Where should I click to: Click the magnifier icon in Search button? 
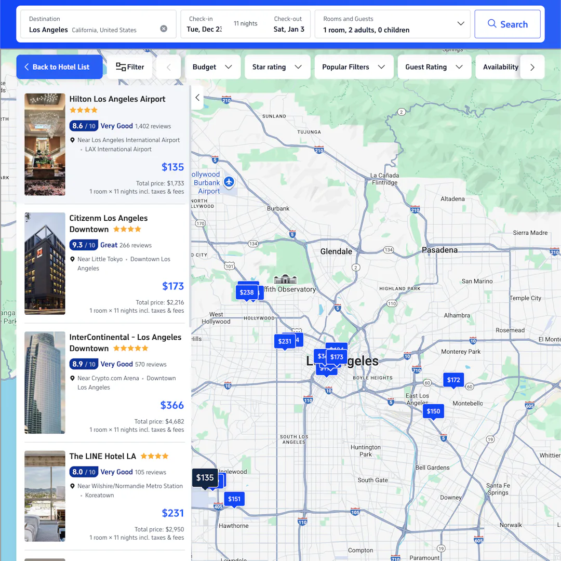(x=492, y=23)
